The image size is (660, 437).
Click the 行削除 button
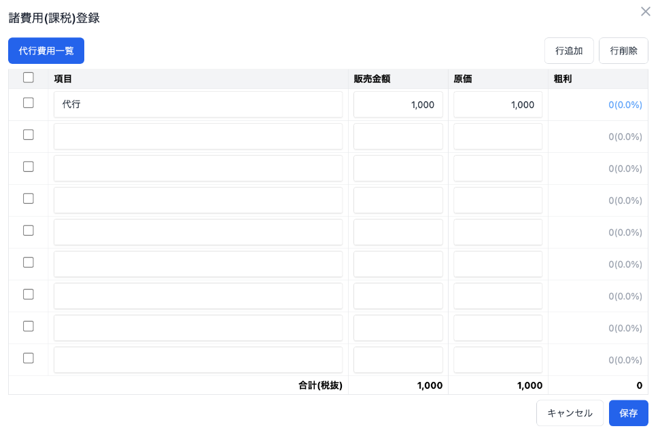(623, 51)
